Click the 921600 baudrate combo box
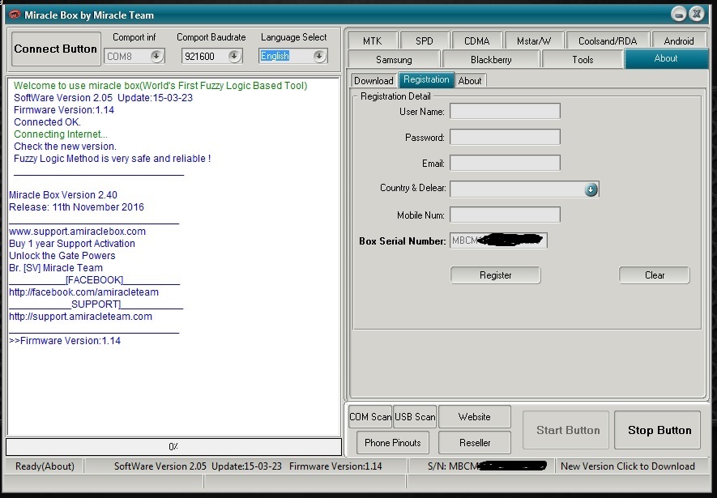 pos(211,56)
